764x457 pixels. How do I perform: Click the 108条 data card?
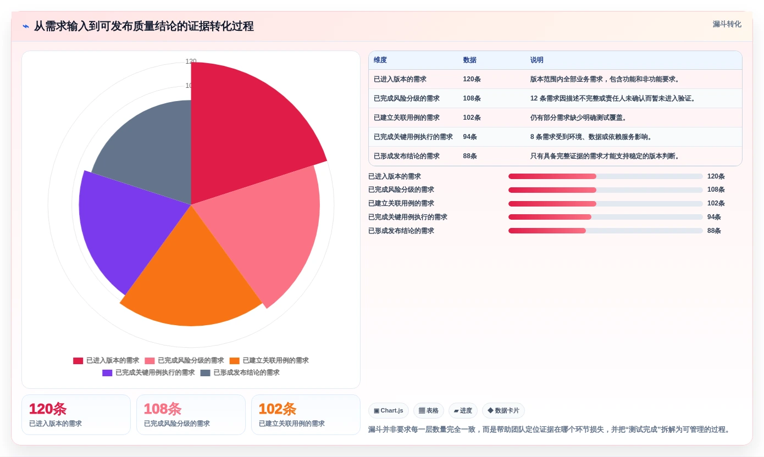191,415
